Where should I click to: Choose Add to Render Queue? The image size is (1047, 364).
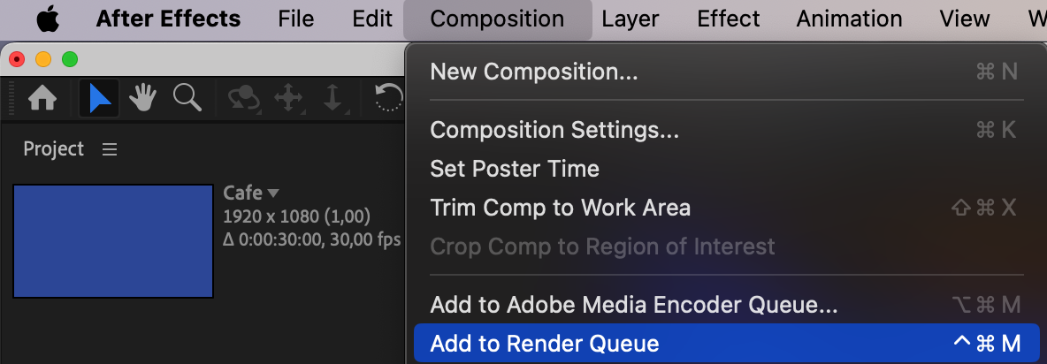[x=727, y=344]
